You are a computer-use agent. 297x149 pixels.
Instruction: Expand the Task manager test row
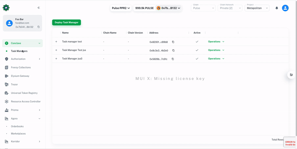56,42
